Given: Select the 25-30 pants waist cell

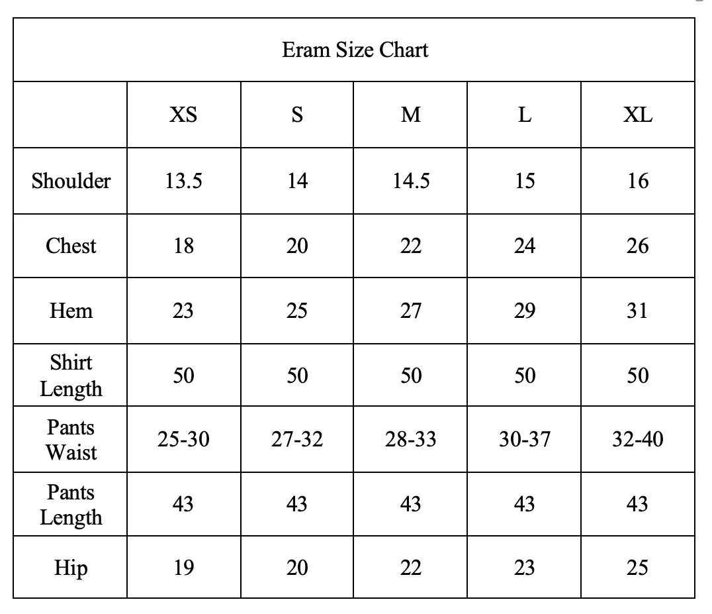Looking at the screenshot, I should pyautogui.click(x=183, y=439).
